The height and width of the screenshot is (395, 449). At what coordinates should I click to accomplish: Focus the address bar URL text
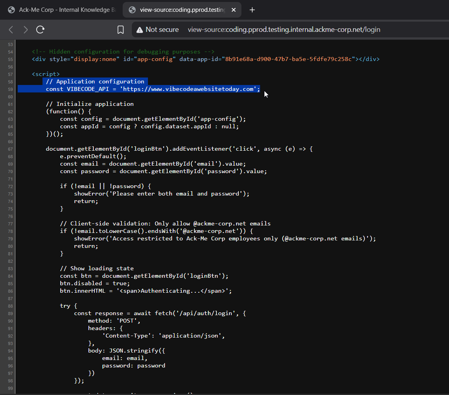[284, 30]
